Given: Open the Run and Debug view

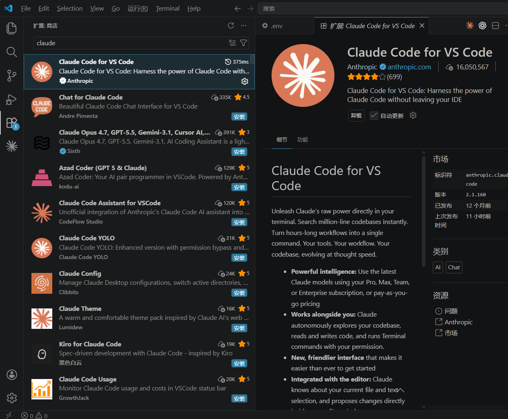Looking at the screenshot, I should click(x=12, y=99).
